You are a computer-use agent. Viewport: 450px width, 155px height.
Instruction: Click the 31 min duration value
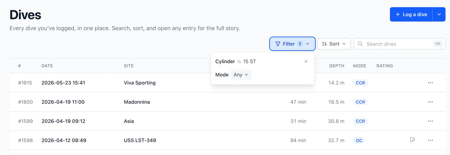pos(298,121)
